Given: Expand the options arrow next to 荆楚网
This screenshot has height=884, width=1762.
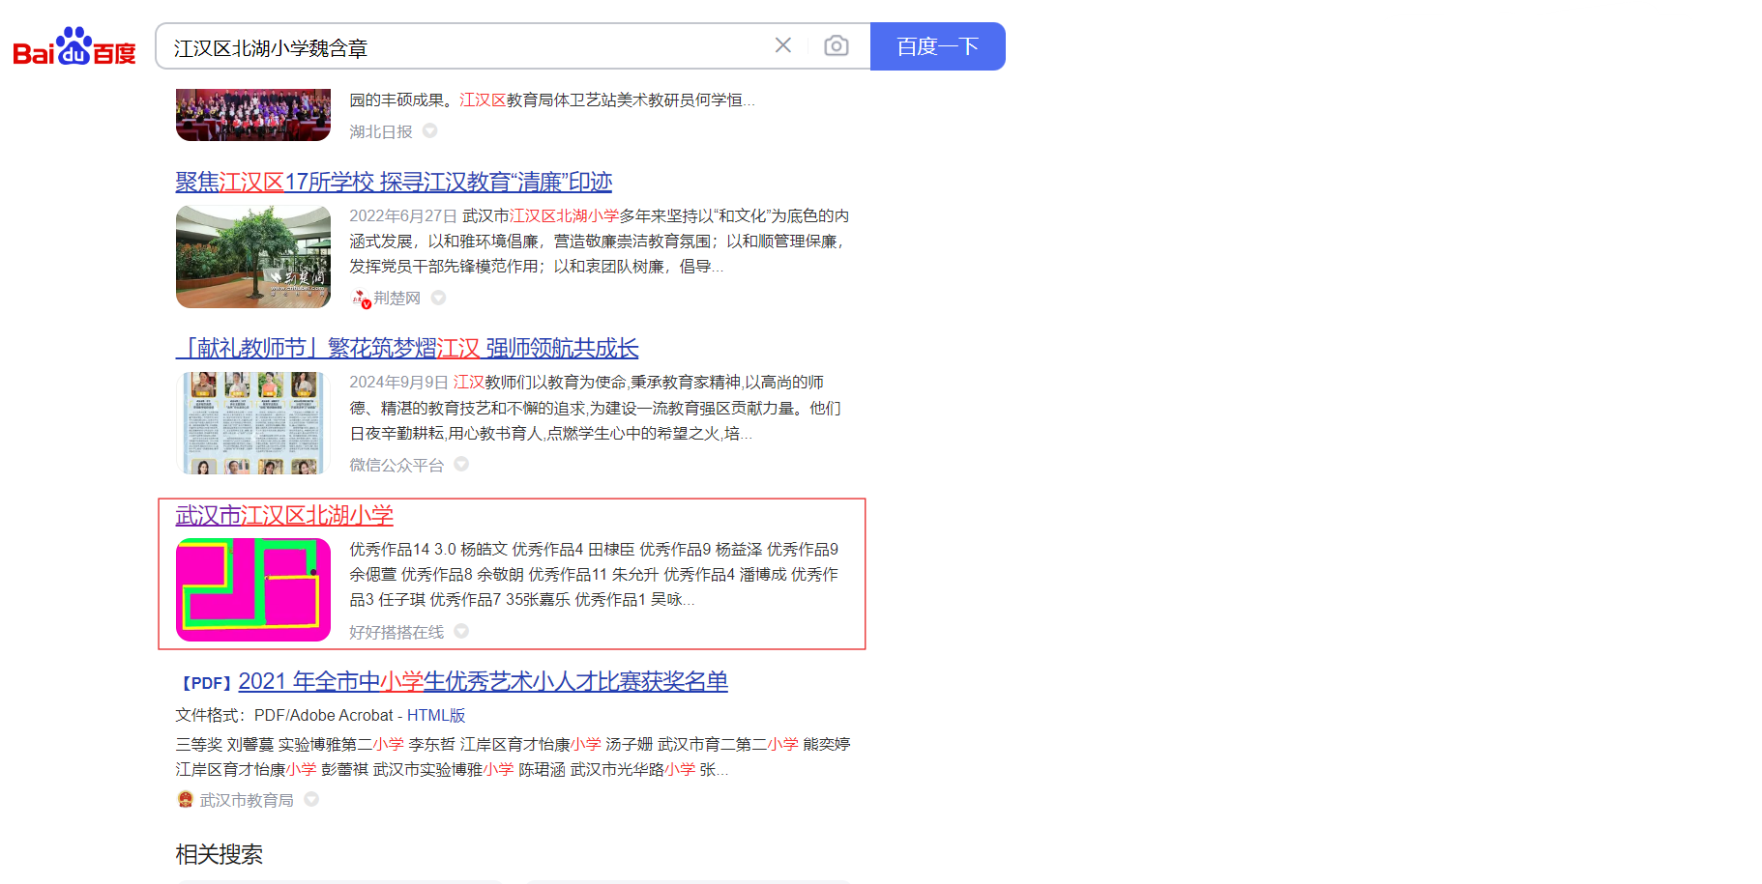Looking at the screenshot, I should coord(438,298).
